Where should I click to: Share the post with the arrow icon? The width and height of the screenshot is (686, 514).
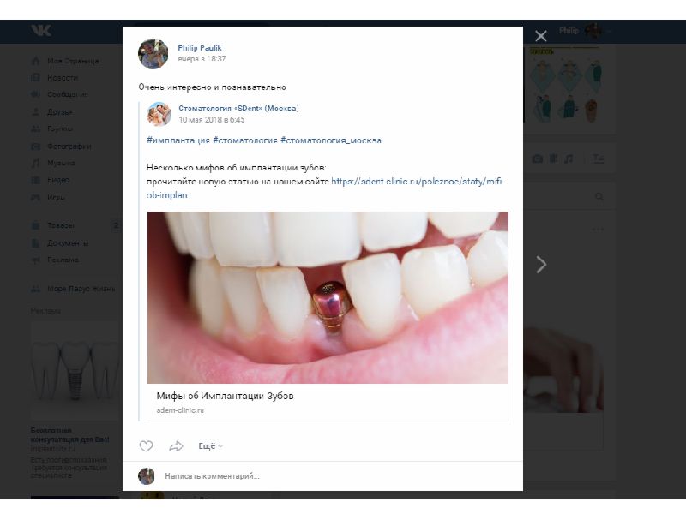pos(176,445)
